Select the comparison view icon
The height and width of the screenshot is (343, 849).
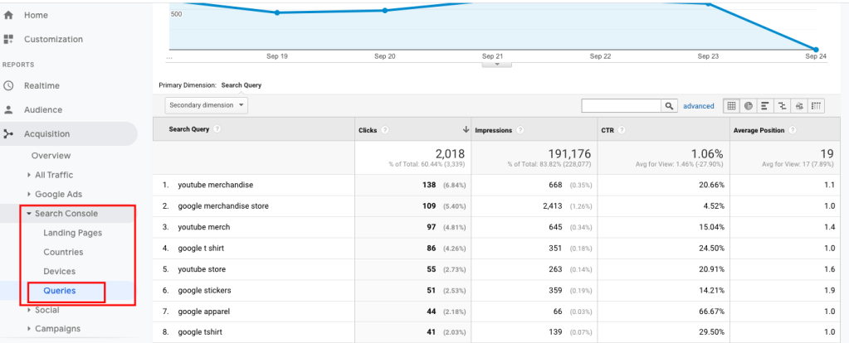coord(782,106)
